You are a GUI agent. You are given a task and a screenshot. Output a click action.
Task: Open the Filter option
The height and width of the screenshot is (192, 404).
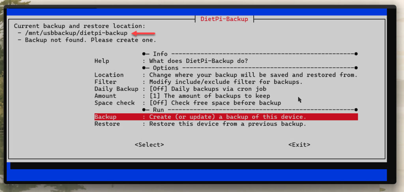[x=226, y=82]
